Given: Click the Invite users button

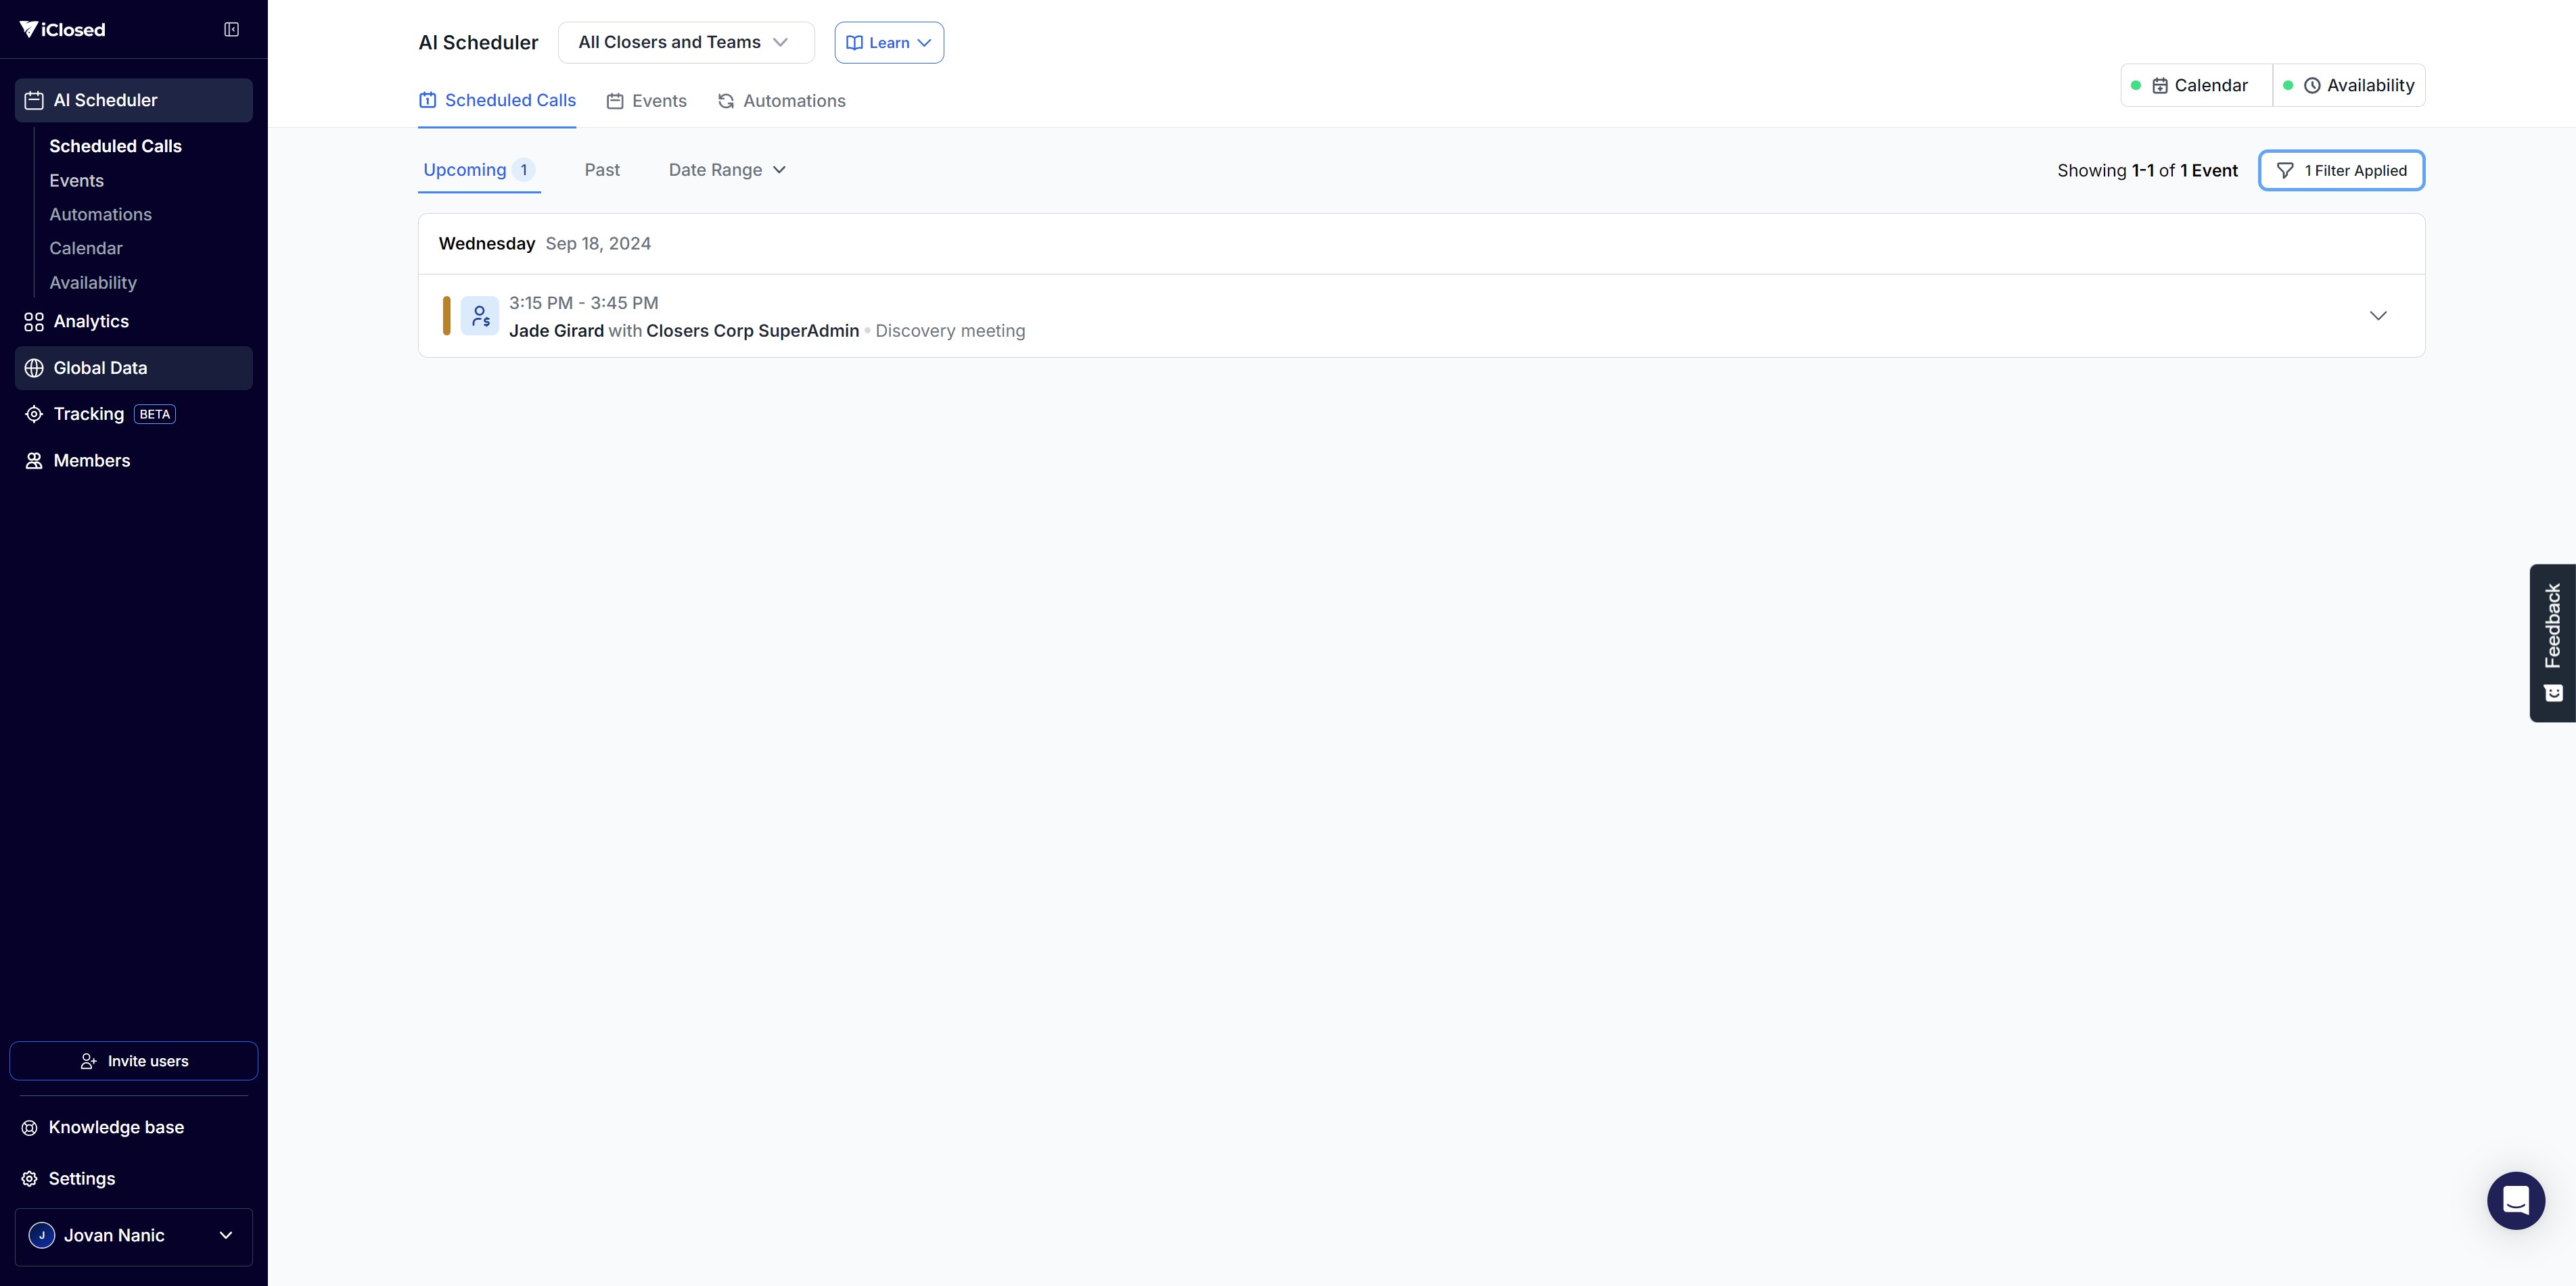Looking at the screenshot, I should [x=134, y=1061].
